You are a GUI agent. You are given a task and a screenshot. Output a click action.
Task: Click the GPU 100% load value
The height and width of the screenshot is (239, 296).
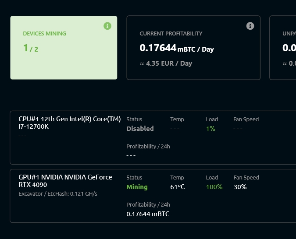214,187
